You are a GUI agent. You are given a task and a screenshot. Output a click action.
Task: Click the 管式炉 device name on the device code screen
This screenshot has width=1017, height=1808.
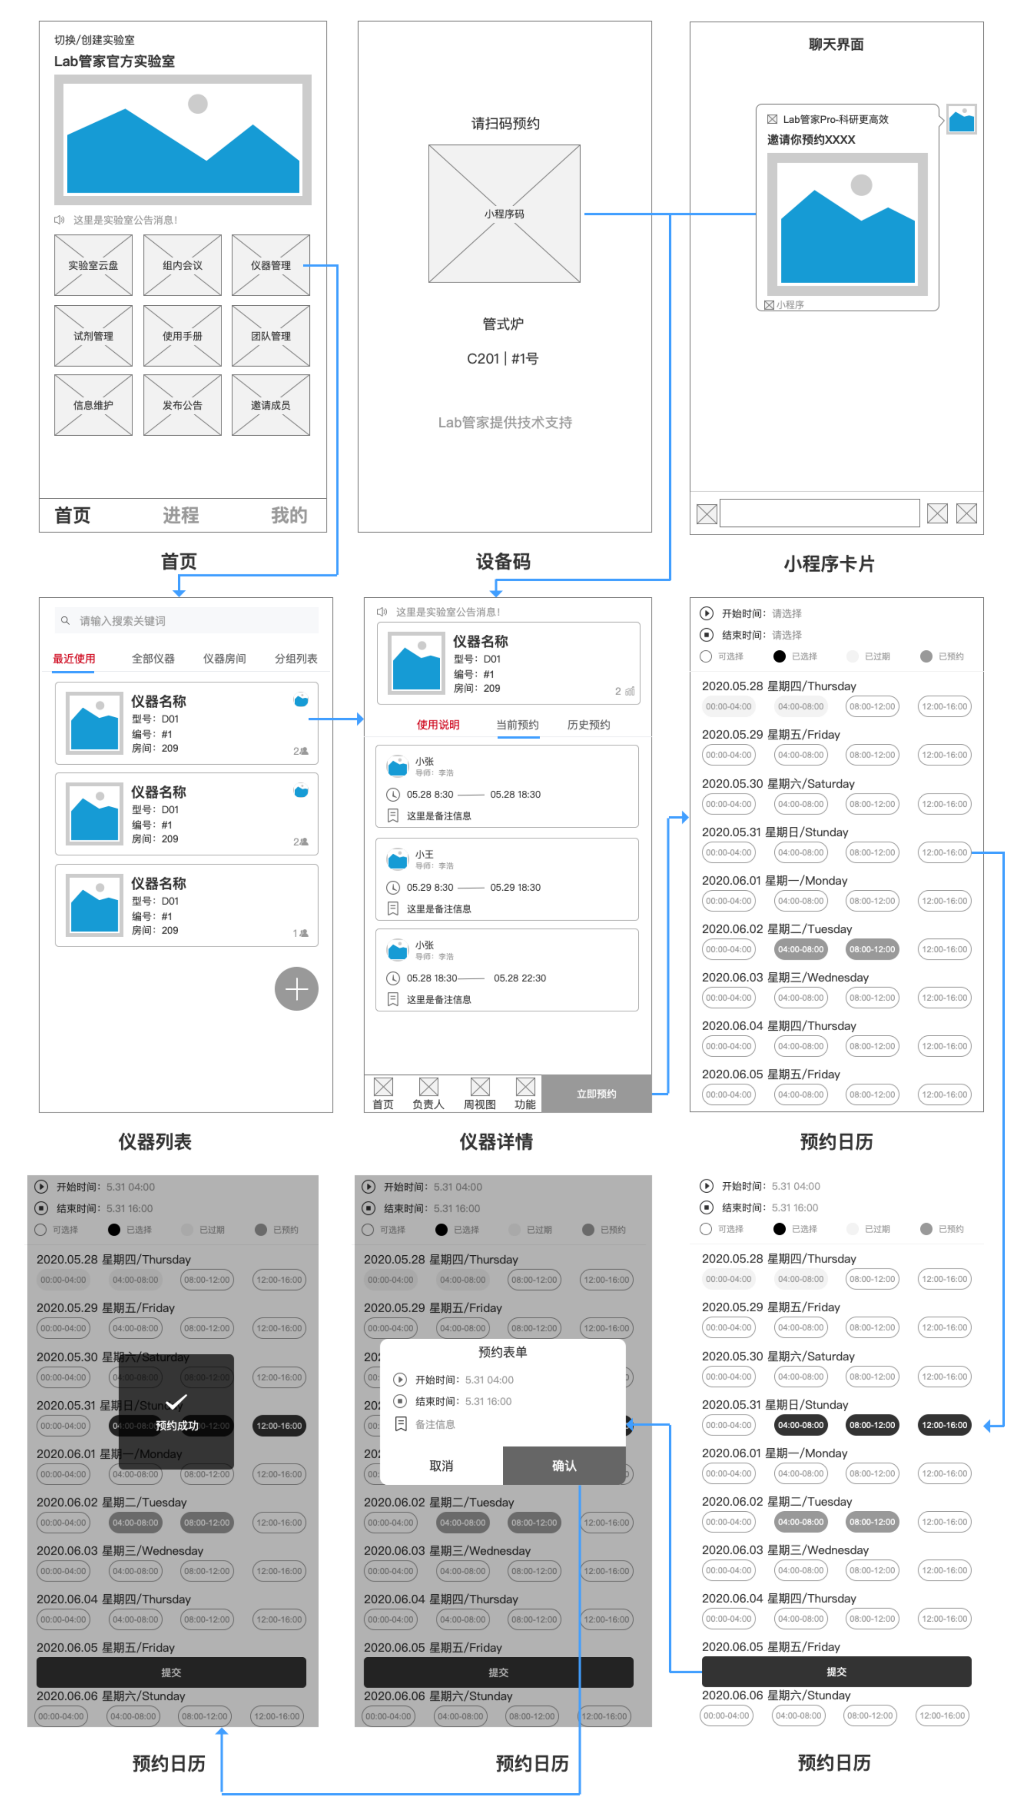click(503, 324)
